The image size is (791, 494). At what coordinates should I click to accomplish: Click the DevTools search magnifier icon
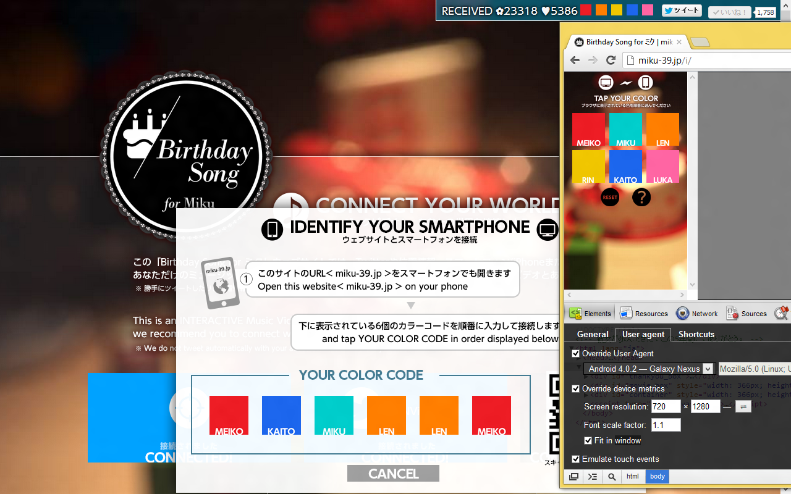coord(611,476)
